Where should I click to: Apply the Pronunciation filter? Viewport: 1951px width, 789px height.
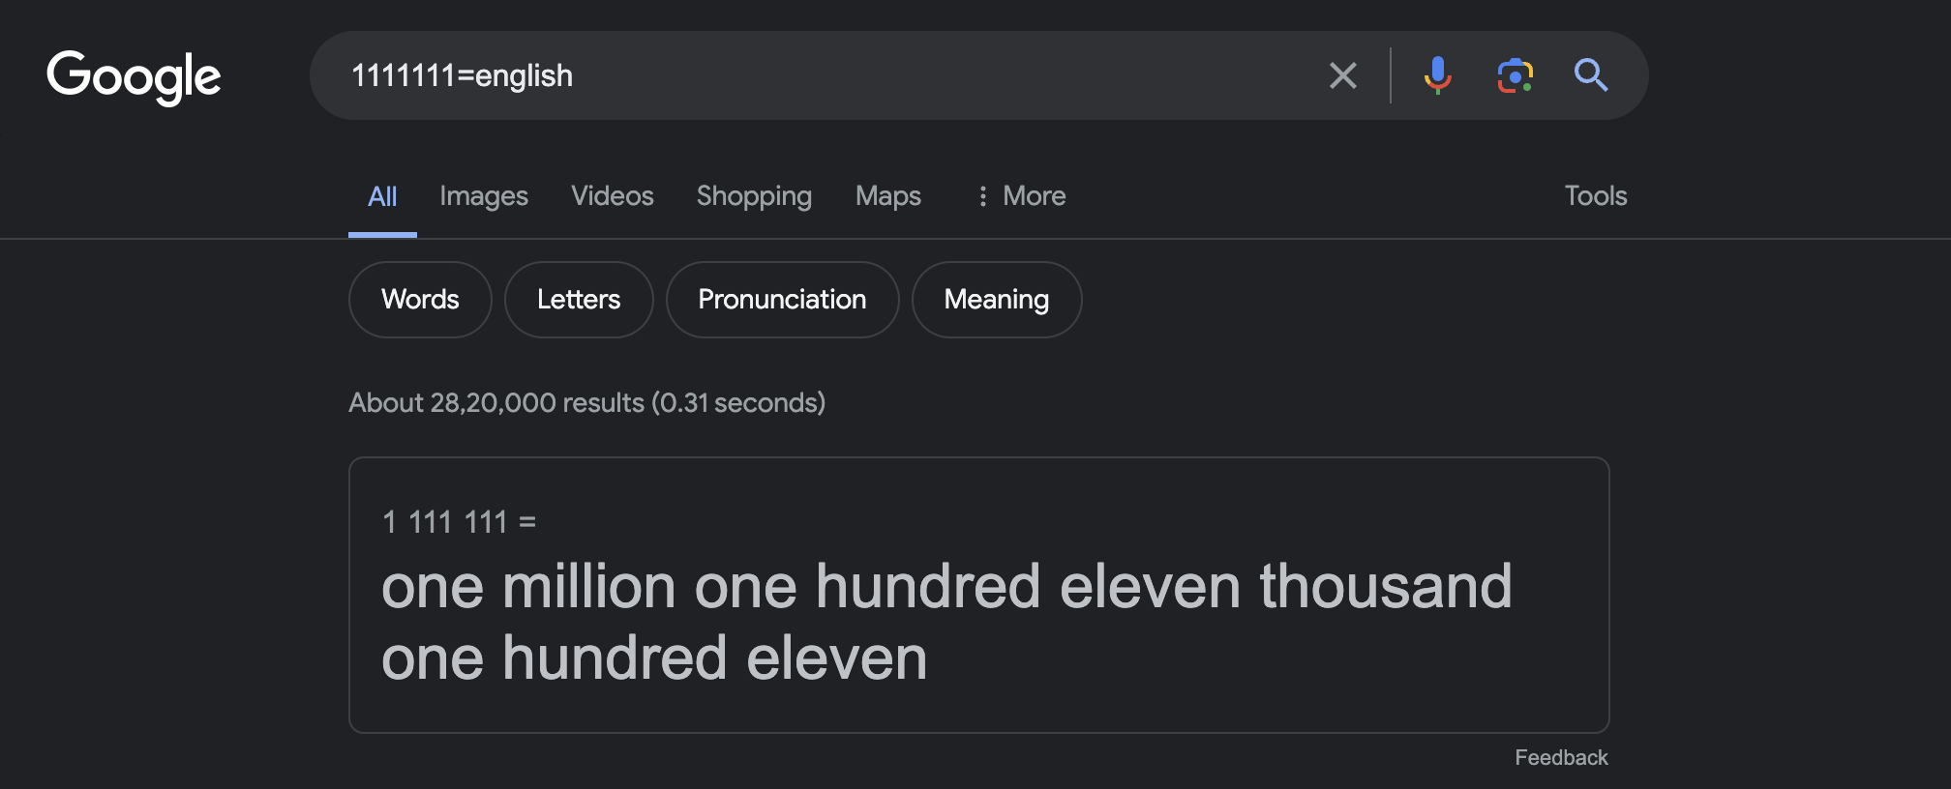(782, 300)
